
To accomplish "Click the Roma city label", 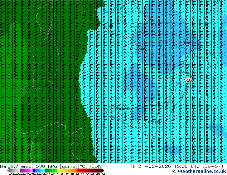I will click(x=108, y=26).
